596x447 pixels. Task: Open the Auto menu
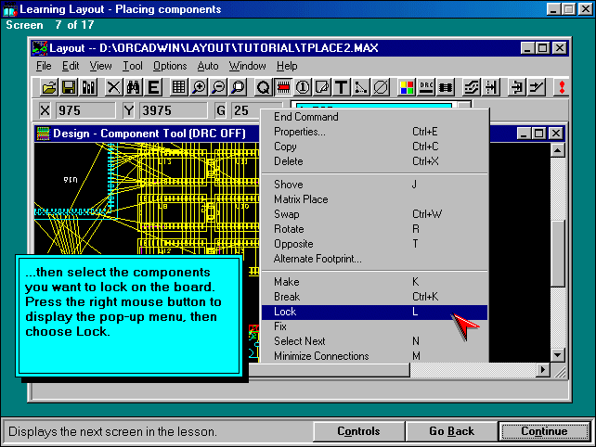208,66
